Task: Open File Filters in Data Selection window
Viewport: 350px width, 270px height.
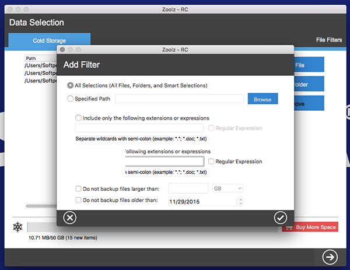Action: click(329, 40)
